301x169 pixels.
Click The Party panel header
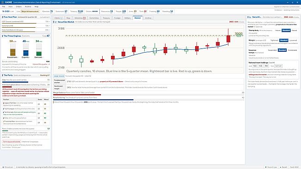[26, 75]
